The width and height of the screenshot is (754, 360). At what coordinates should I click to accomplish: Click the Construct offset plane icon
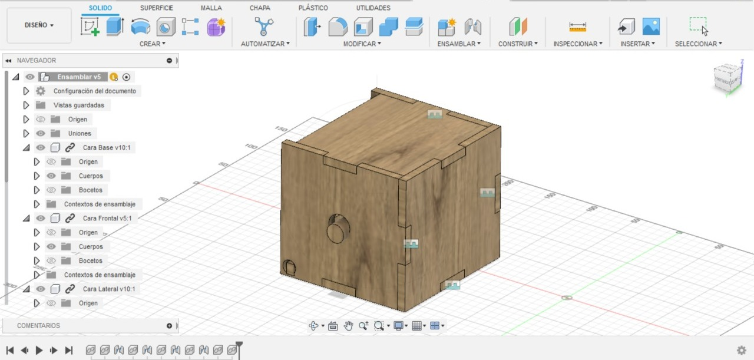518,27
